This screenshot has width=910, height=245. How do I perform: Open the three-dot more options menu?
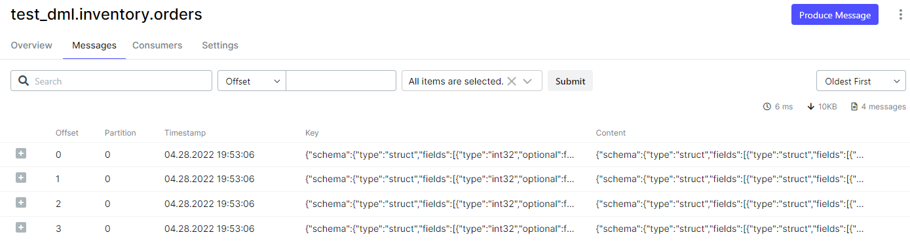900,15
